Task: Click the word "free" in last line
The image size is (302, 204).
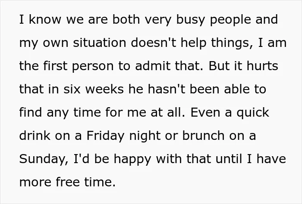Action: [68, 182]
